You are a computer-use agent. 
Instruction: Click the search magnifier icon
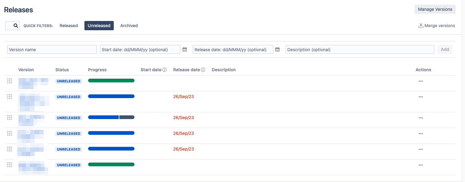(12, 26)
